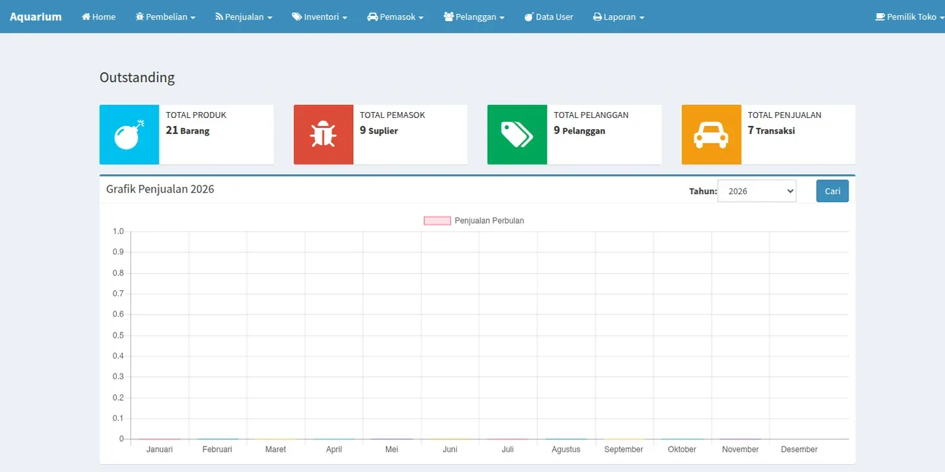945x472 pixels.
Task: Click the Cari button
Action: pyautogui.click(x=832, y=191)
